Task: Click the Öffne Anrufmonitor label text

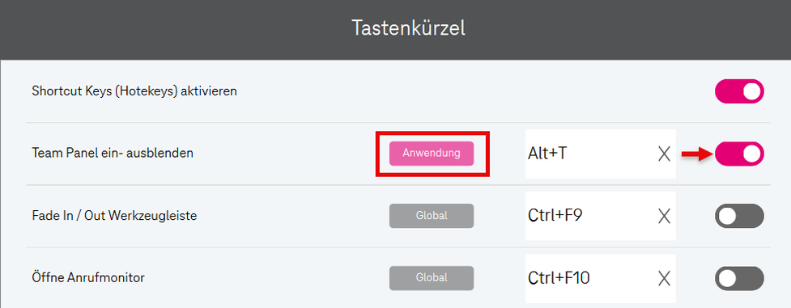Action: (x=88, y=277)
